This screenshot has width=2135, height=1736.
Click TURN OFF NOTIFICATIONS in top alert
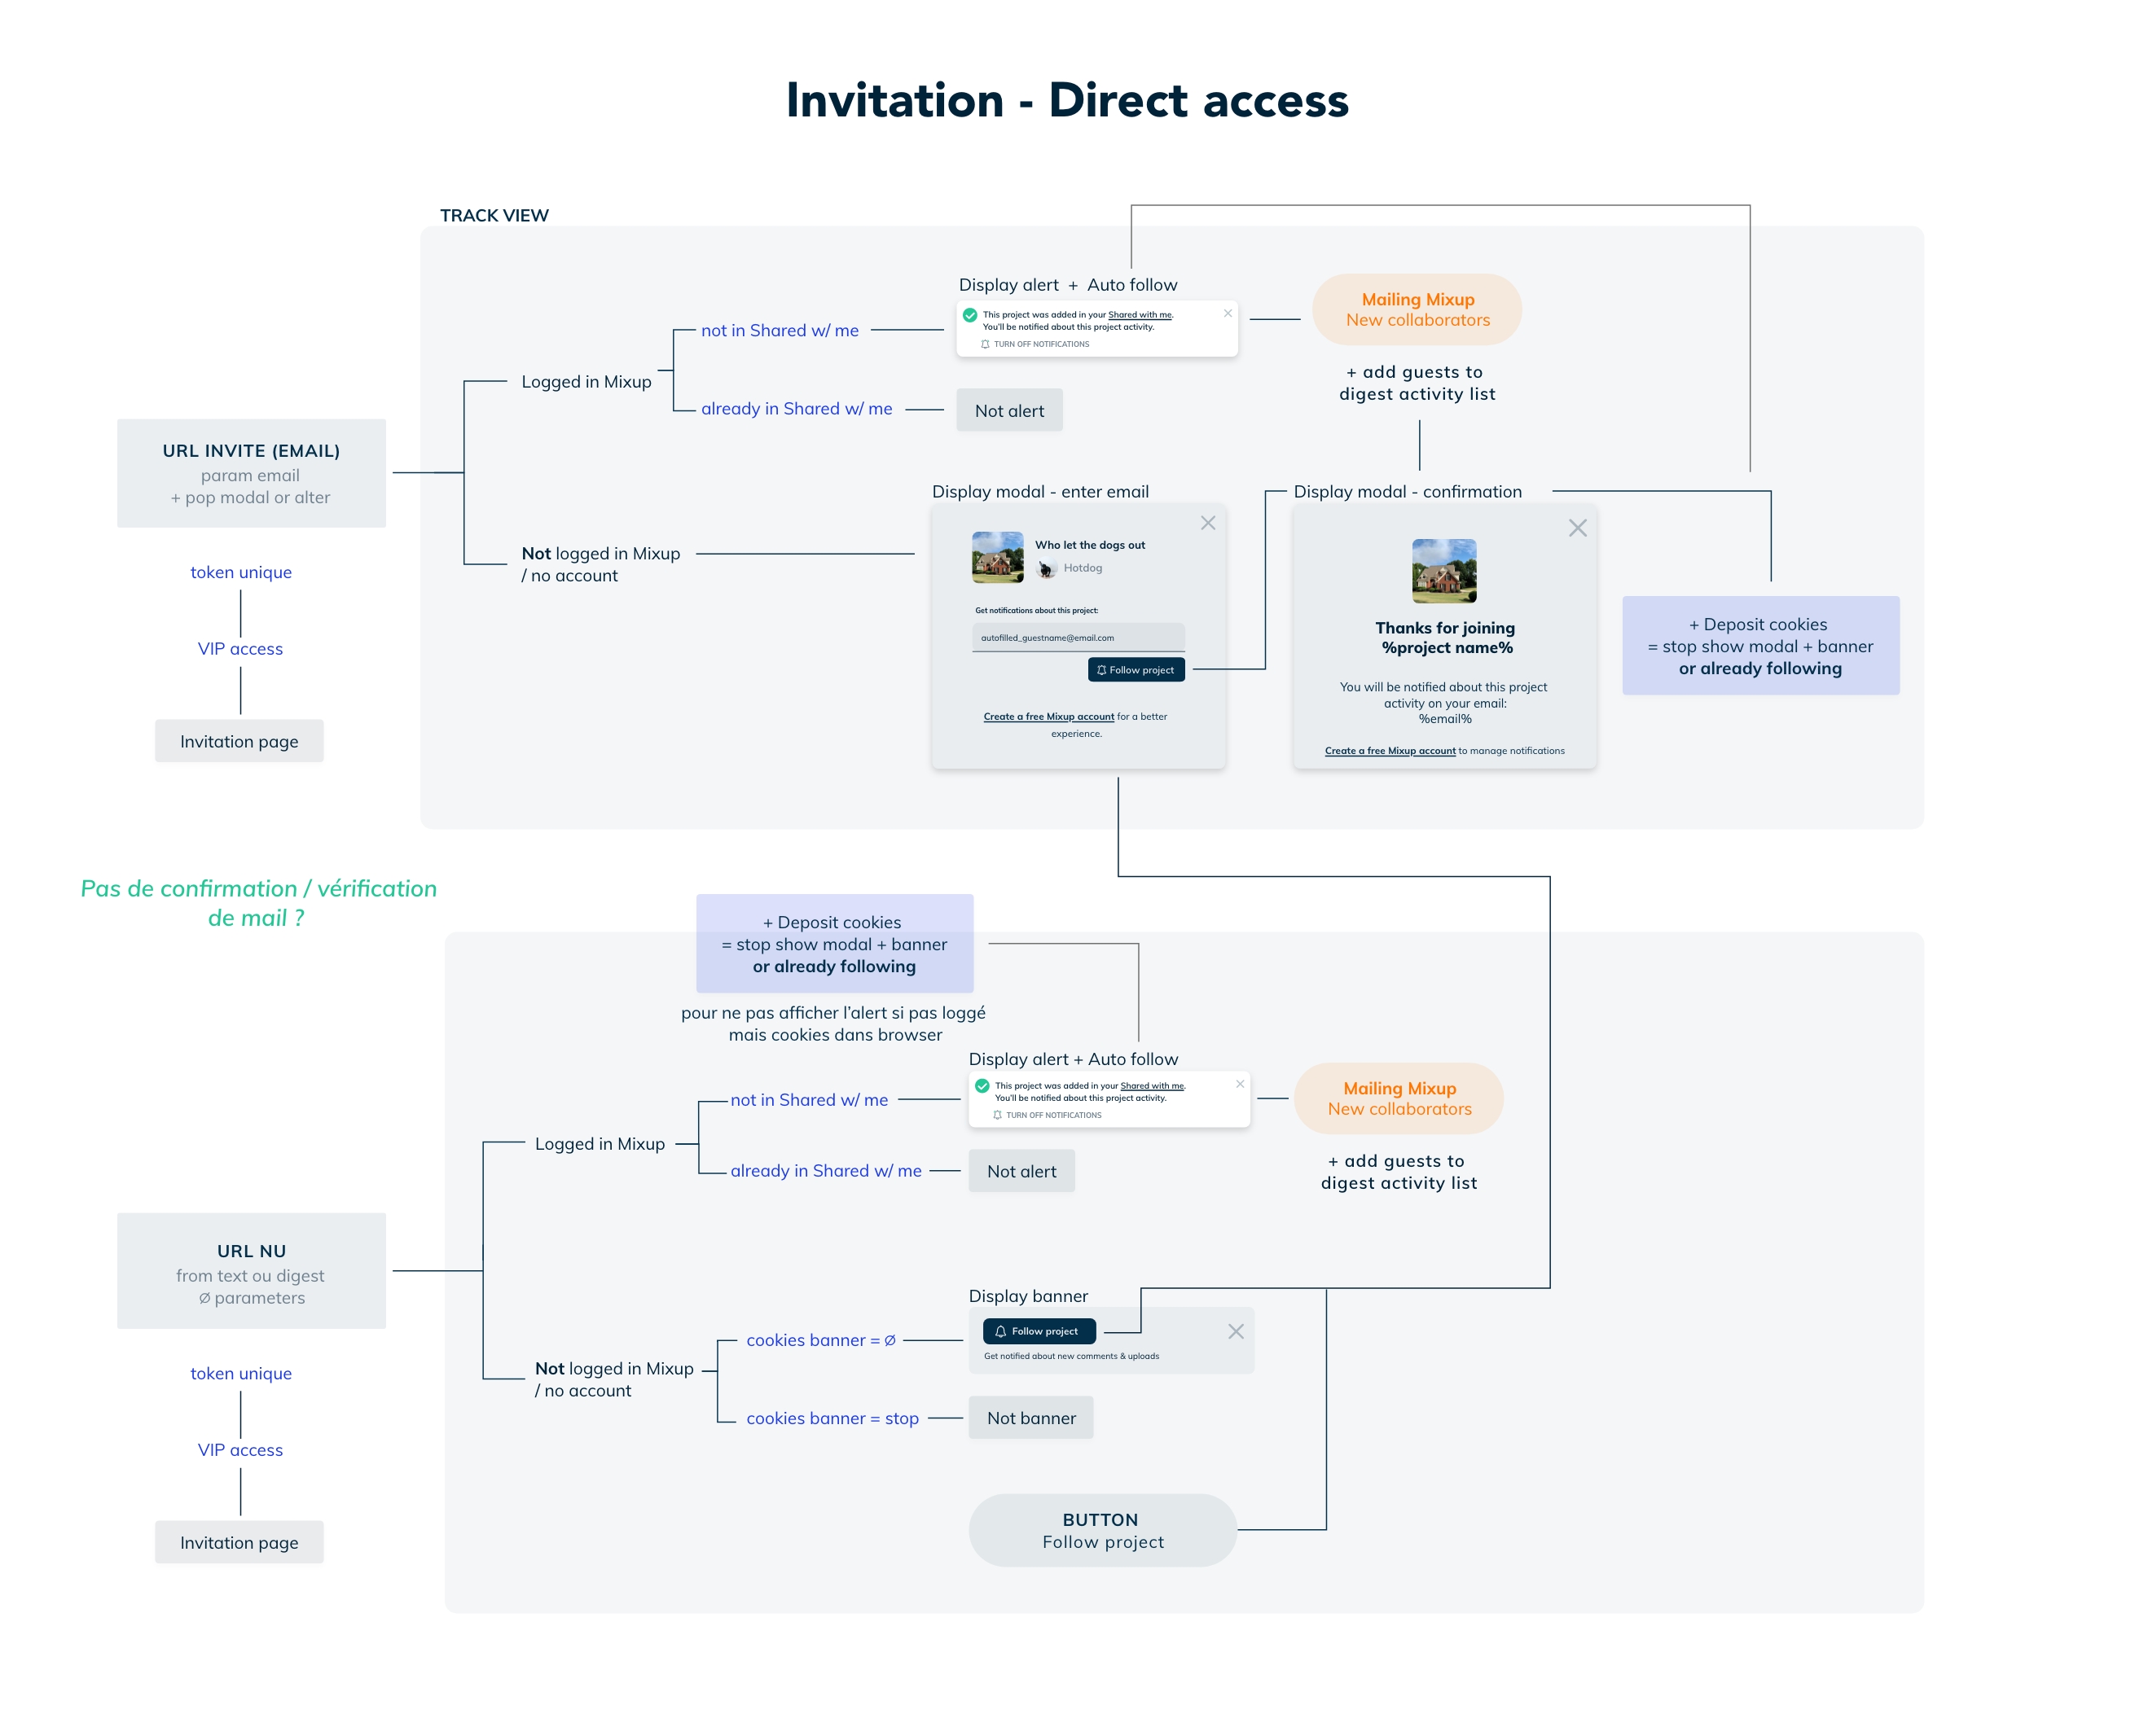pyautogui.click(x=1035, y=344)
